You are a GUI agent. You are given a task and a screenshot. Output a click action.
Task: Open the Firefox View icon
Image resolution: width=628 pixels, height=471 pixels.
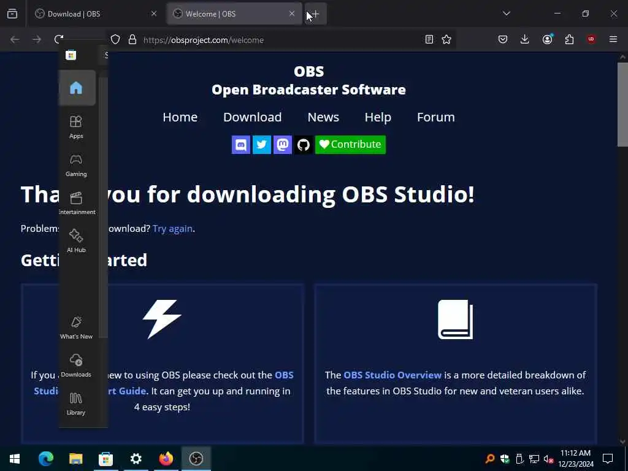click(12, 13)
